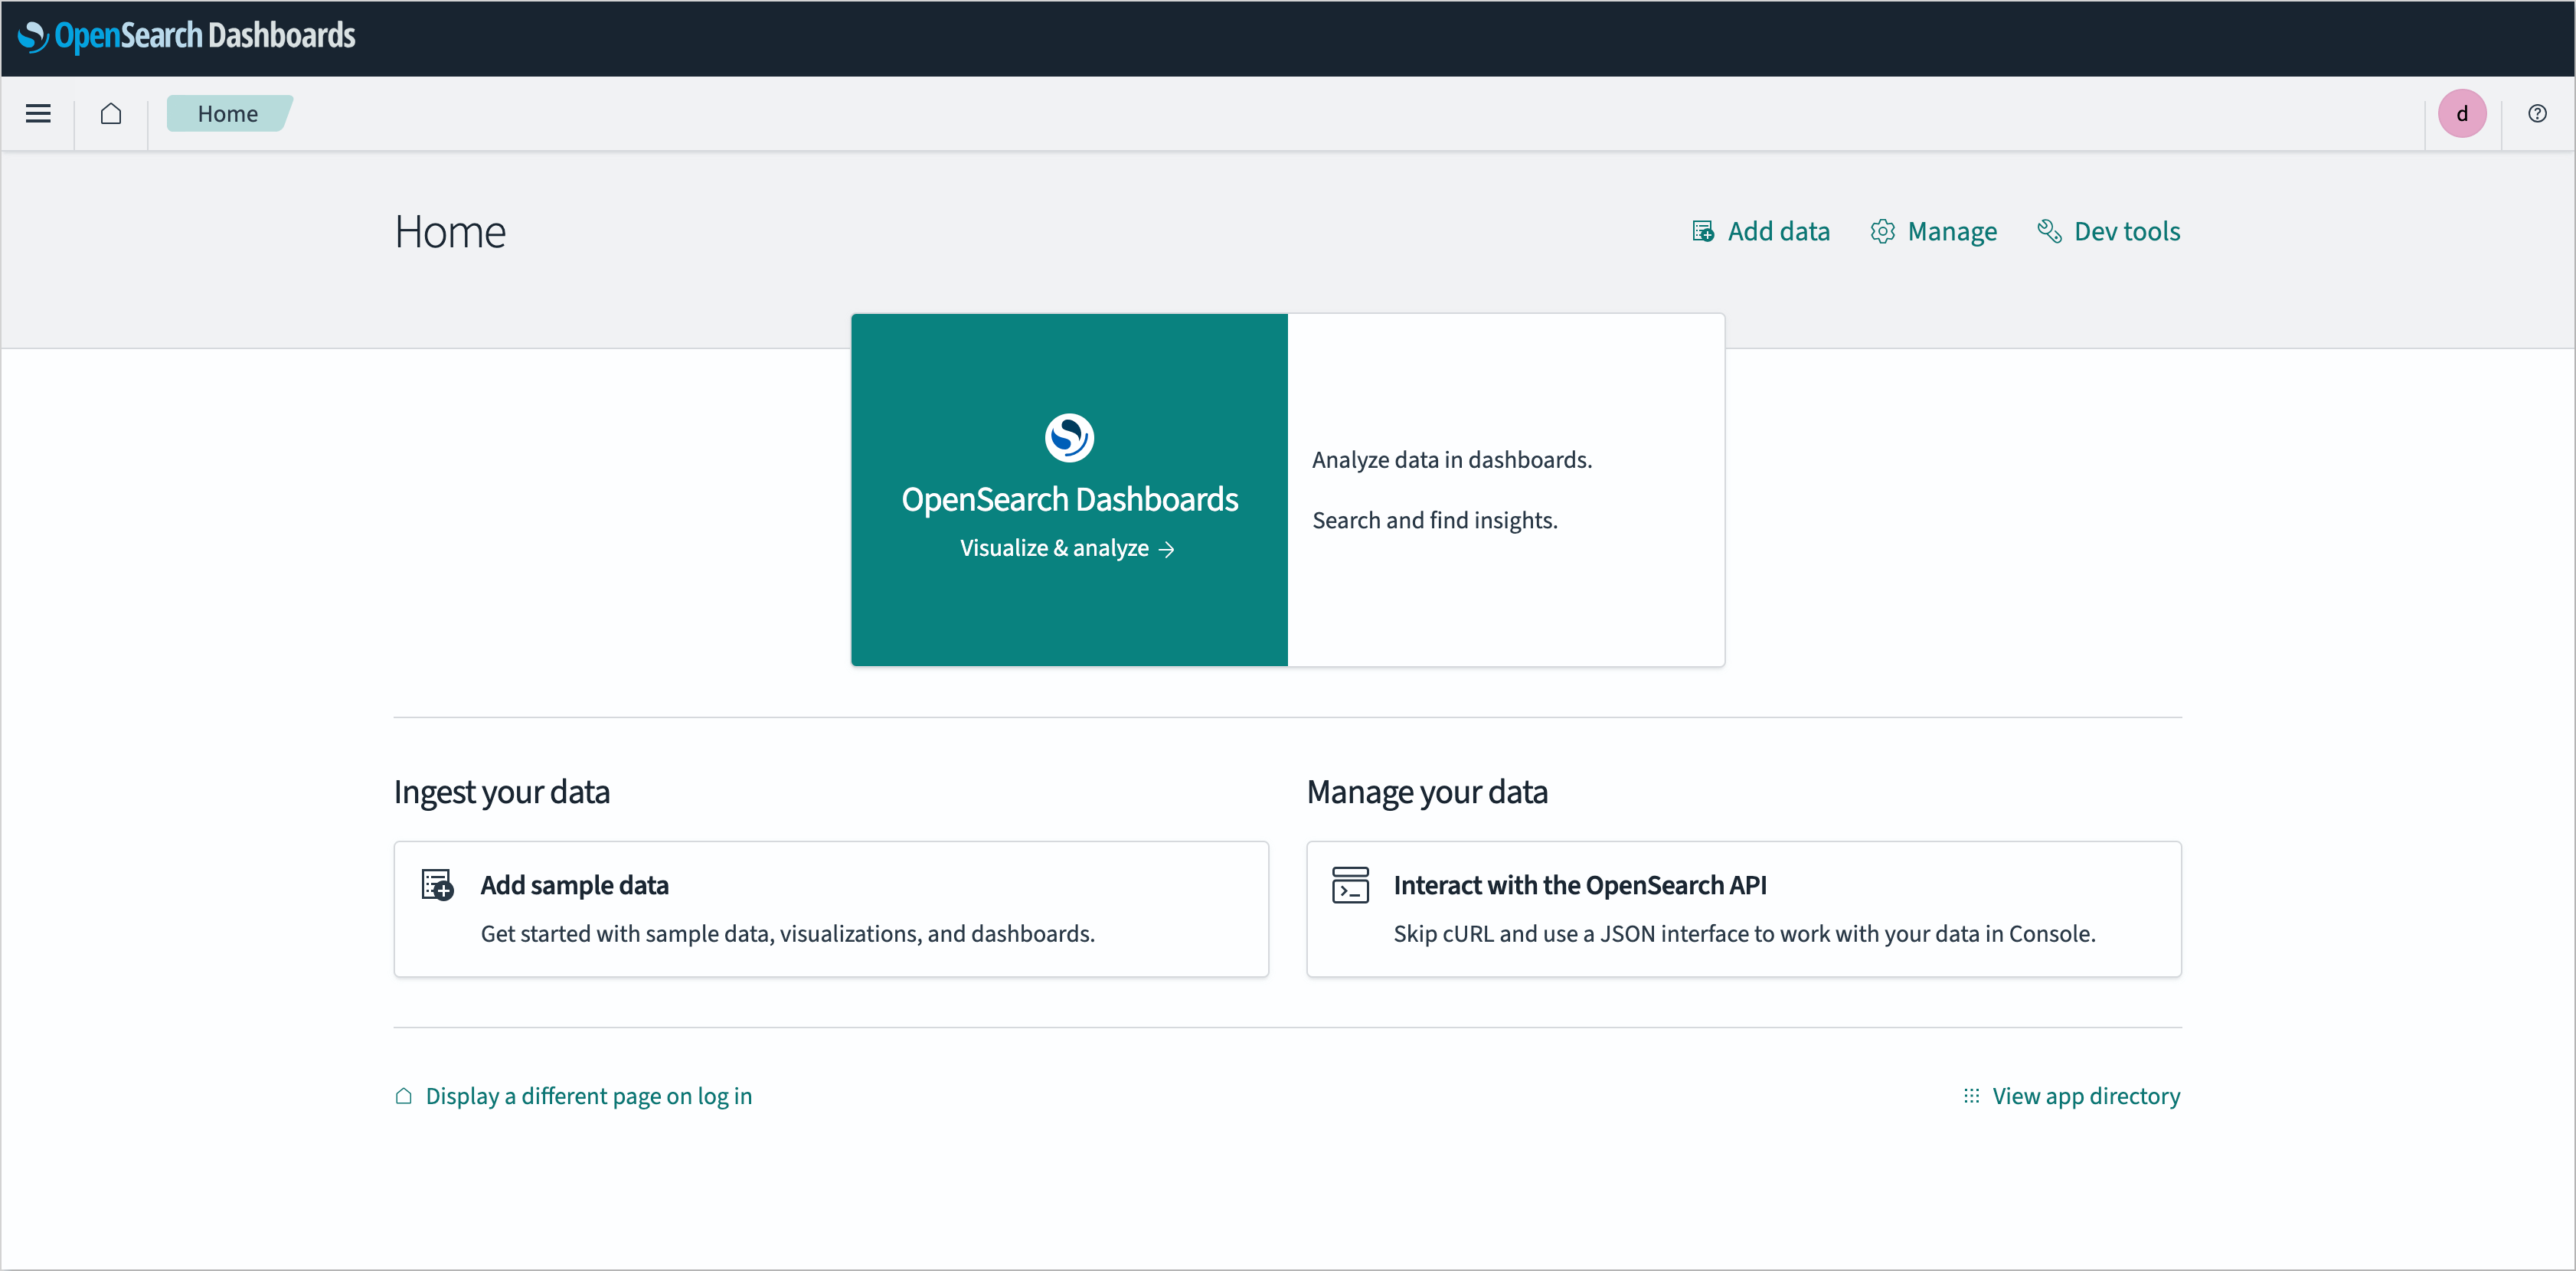Click the sample data icon on the Ingest card

pos(437,884)
